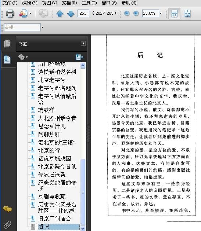Zoom out with the minus button
201x231 pixels.
127,14
